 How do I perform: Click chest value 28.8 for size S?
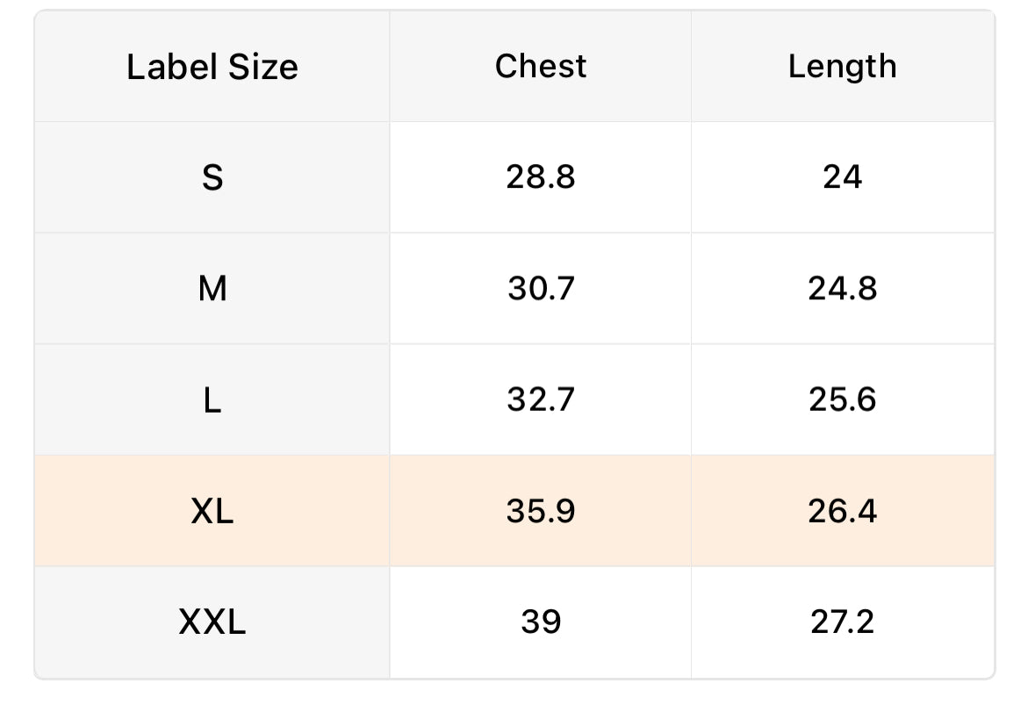click(x=541, y=176)
